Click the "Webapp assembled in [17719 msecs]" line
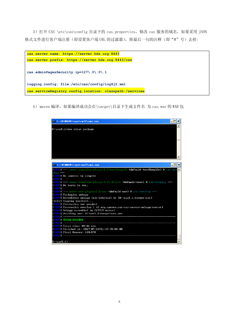This screenshot has width=232, height=328. [84, 210]
